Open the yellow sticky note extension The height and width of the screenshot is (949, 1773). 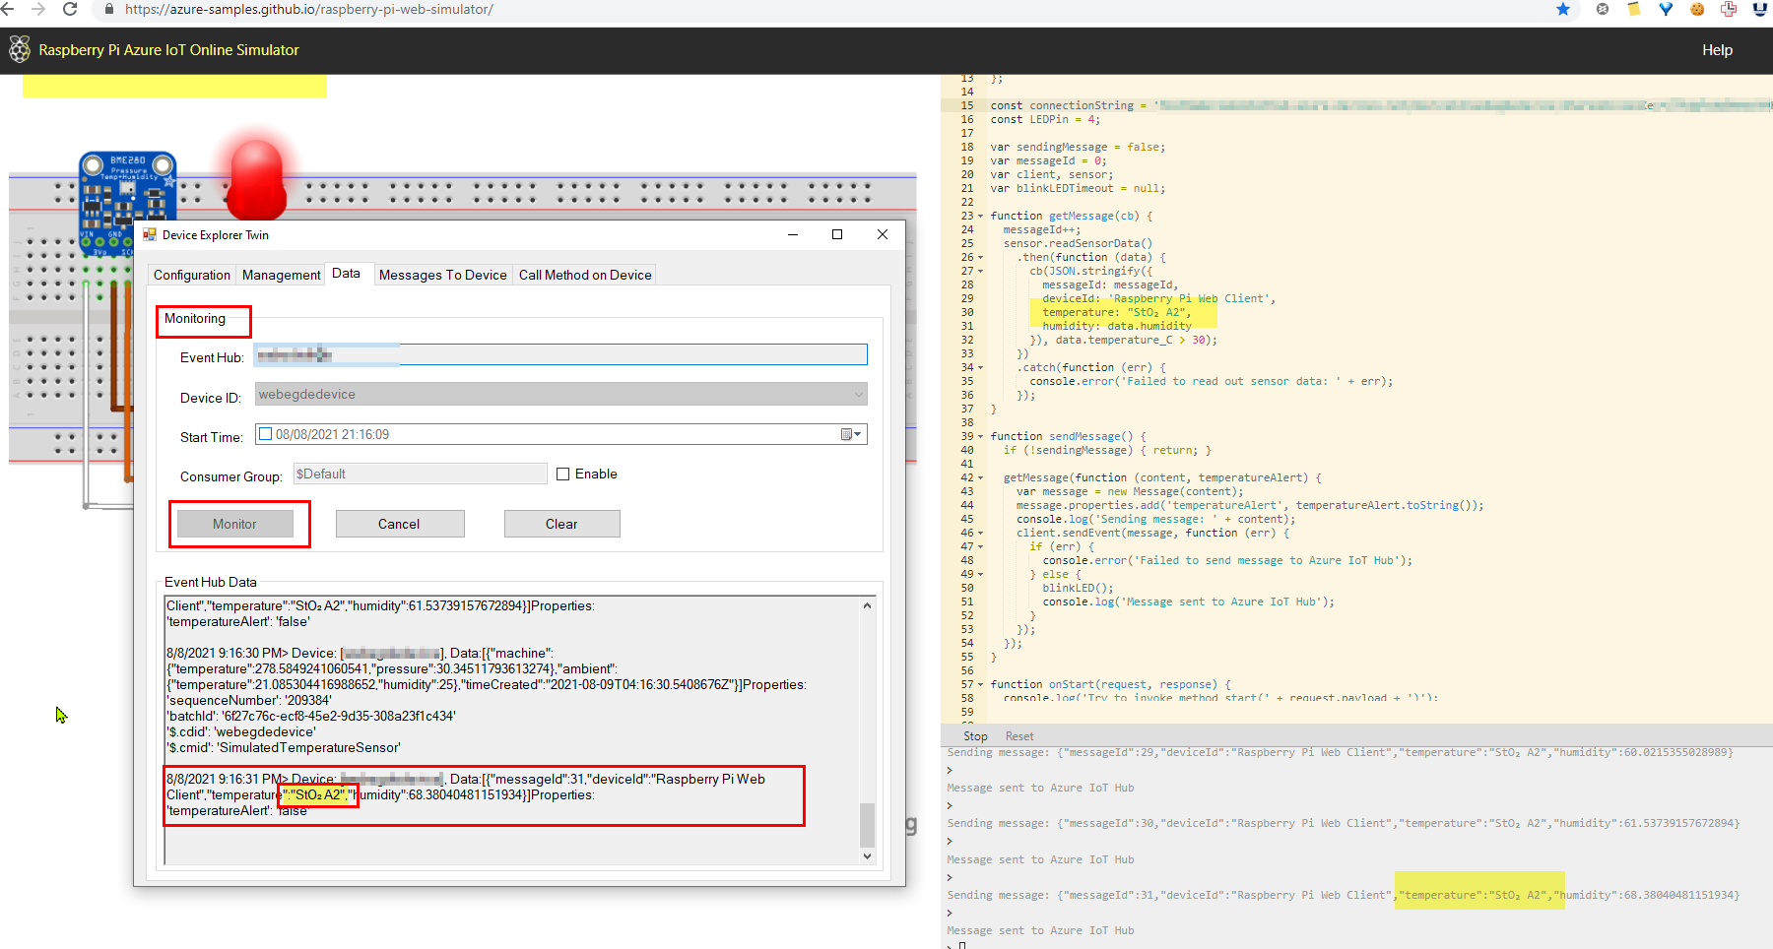click(1634, 9)
